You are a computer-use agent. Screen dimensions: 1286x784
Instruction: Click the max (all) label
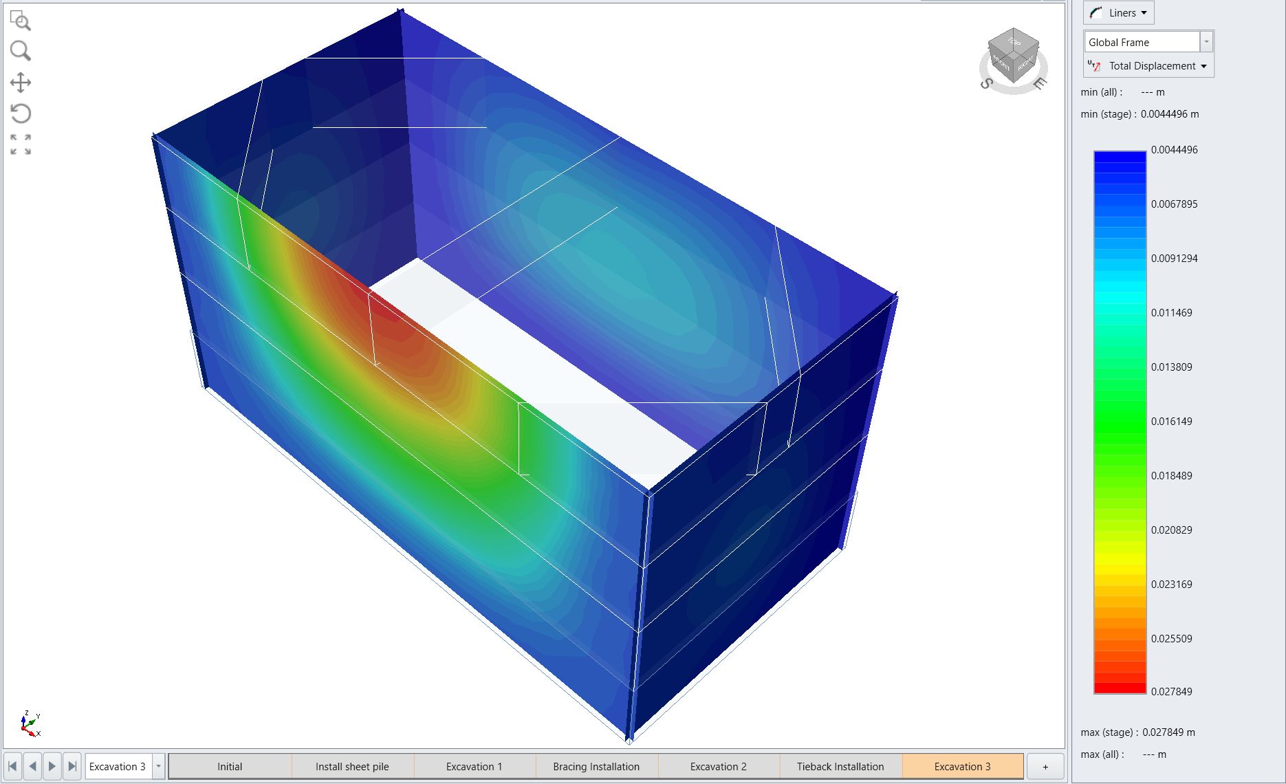(1102, 754)
